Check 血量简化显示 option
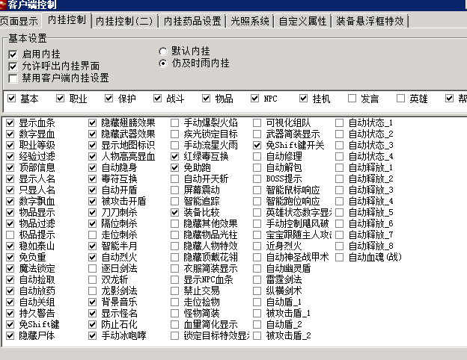 point(174,324)
